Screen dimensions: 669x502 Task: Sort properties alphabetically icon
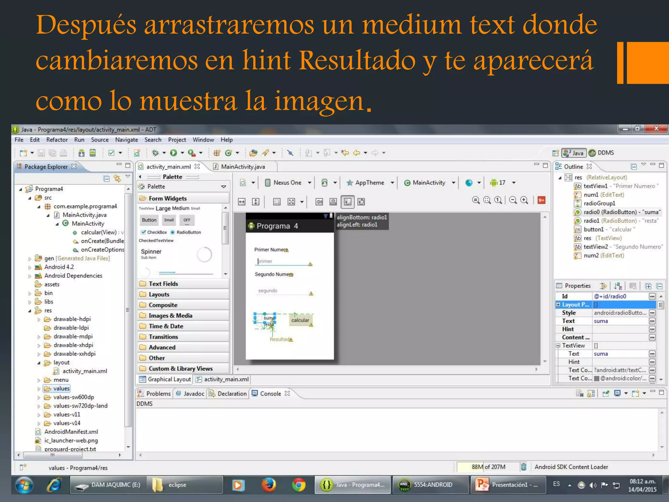[618, 286]
